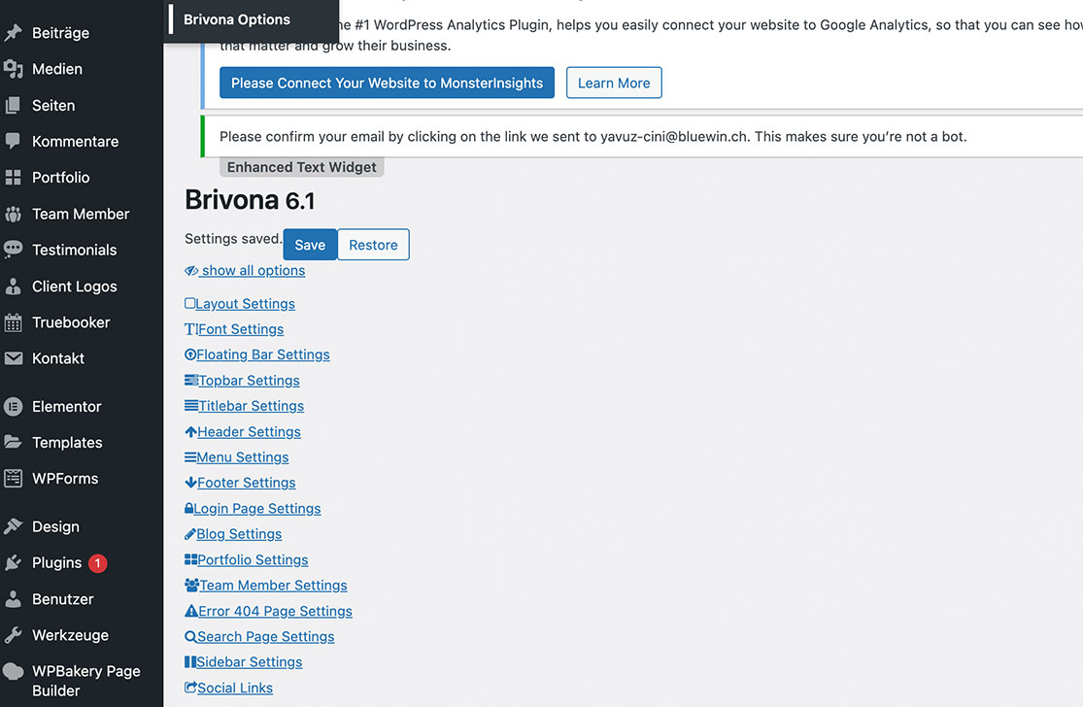
Task: Click the Templates folder icon
Action: [14, 443]
